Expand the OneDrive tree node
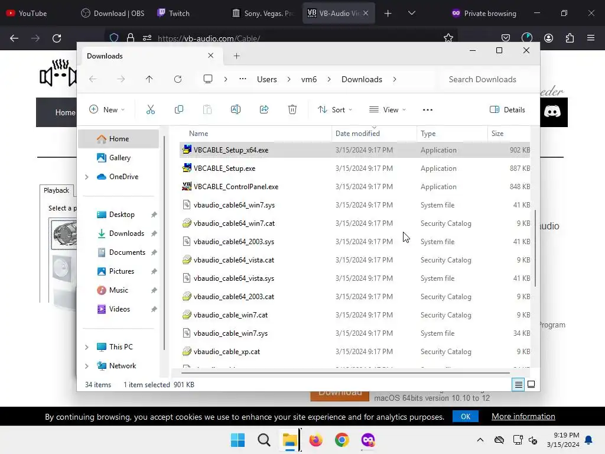This screenshot has width=605, height=454. pos(86,177)
